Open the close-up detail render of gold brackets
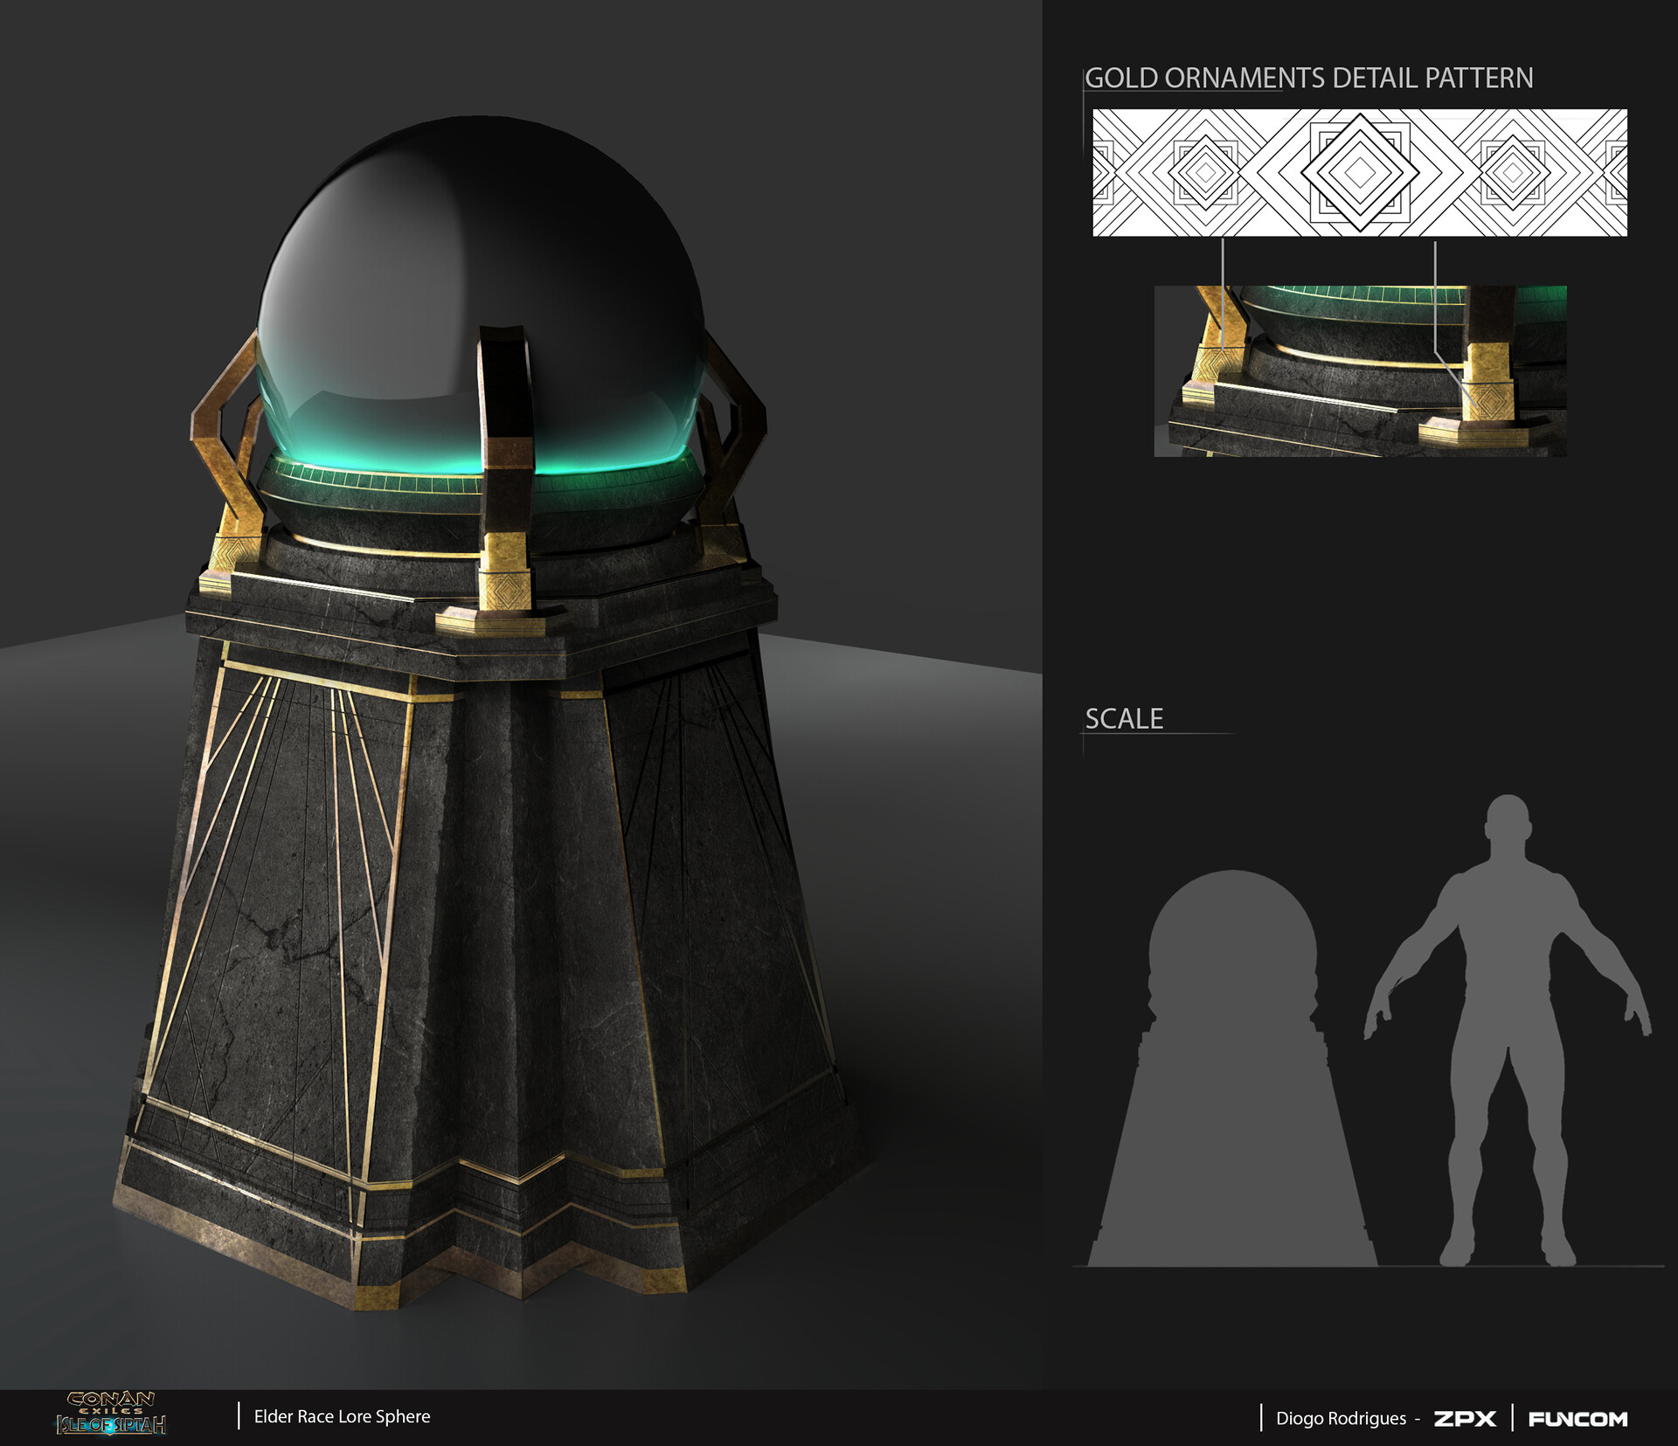 tap(1360, 370)
